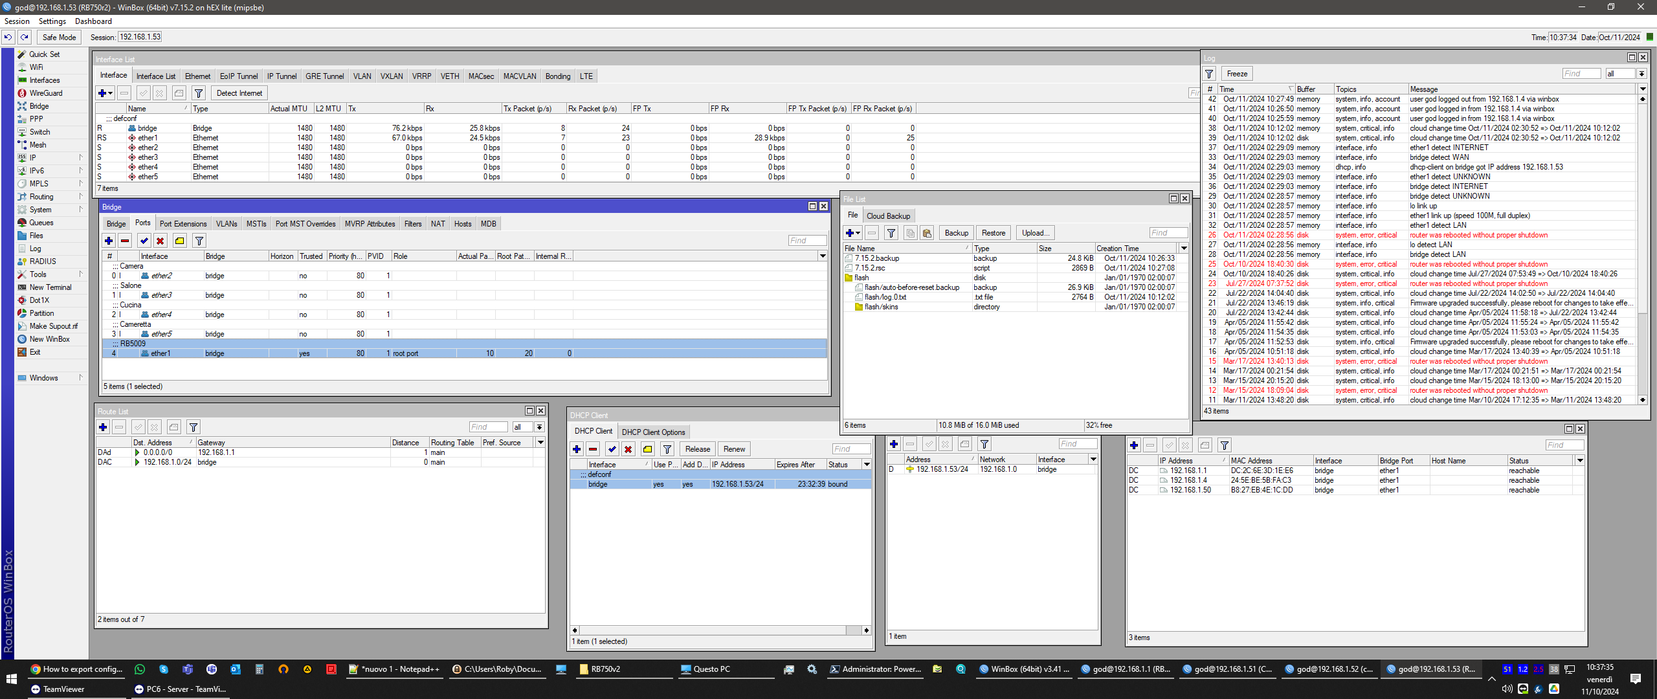Click the blue enable checkmark in Bridge Ports toolbar
Image resolution: width=1657 pixels, height=699 pixels.
pyautogui.click(x=144, y=241)
